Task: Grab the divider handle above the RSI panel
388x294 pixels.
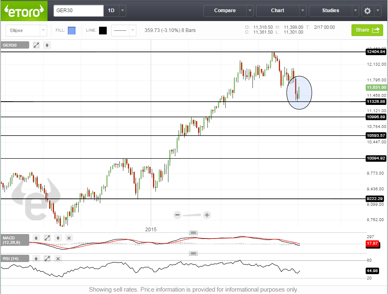Action: [x=193, y=253]
